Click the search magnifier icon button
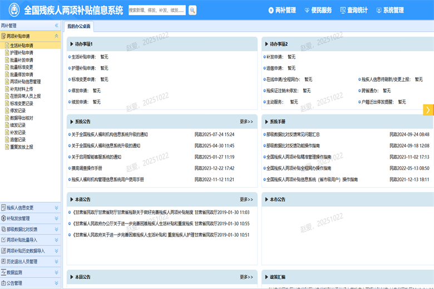 193,10
